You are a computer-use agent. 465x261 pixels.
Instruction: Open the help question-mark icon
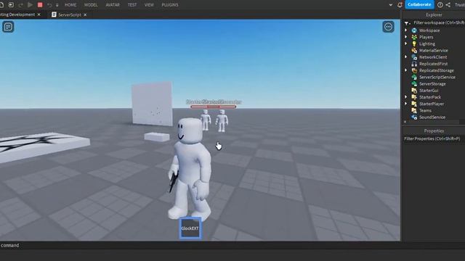pos(440,5)
